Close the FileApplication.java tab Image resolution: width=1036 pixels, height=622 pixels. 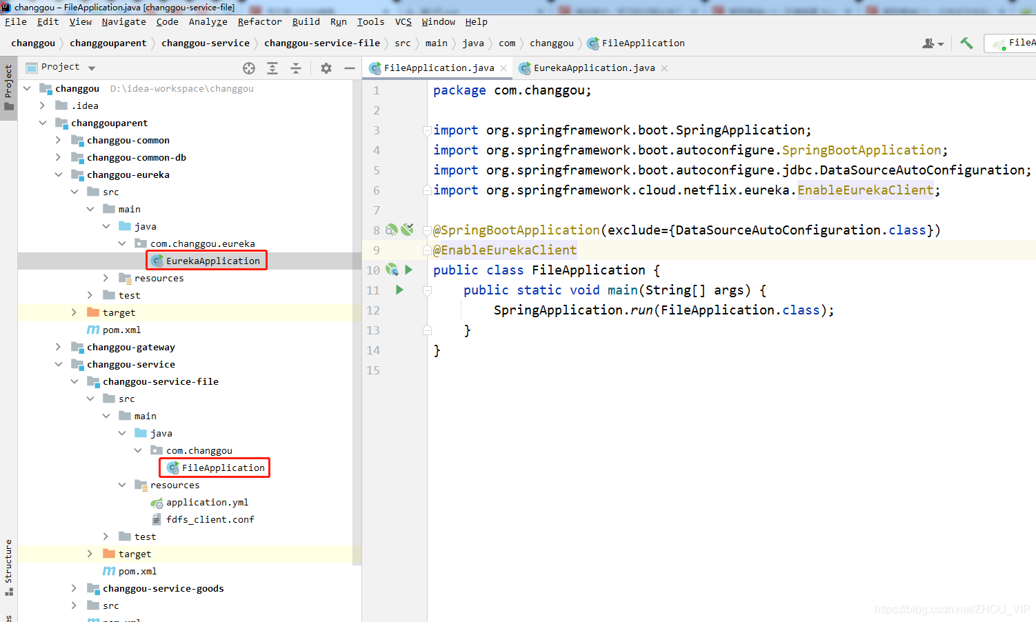(504, 68)
